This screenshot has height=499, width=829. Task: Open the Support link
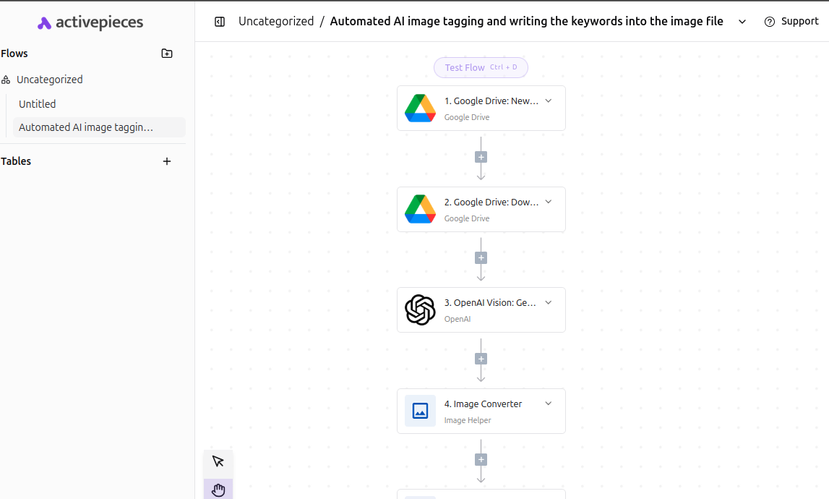click(x=791, y=22)
